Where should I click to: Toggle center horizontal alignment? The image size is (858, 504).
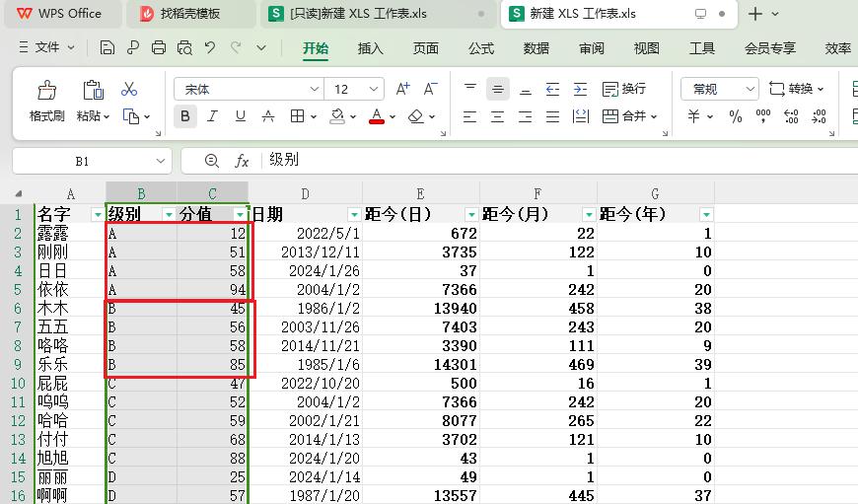(x=497, y=116)
